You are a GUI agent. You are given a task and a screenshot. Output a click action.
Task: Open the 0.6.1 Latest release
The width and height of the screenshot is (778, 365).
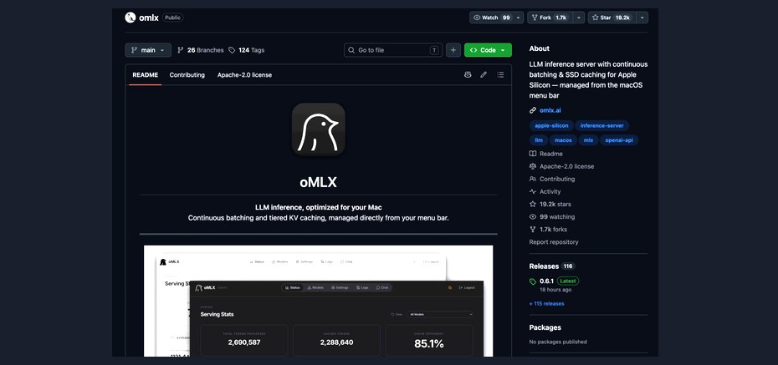tap(554, 281)
